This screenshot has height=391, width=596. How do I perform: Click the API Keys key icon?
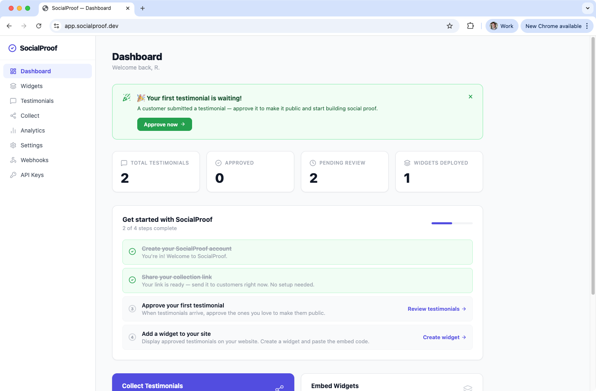[13, 175]
